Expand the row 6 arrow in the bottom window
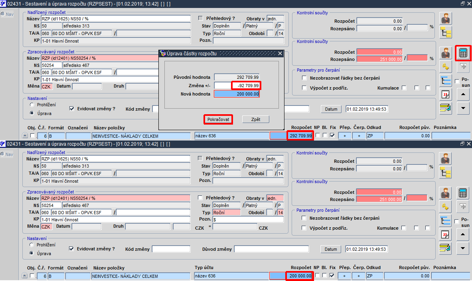This screenshot has height=281, width=472. 25,275
